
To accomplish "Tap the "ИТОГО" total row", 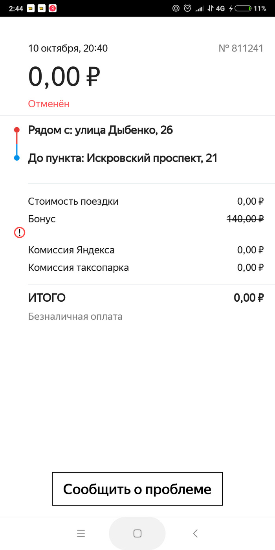I will (145, 298).
